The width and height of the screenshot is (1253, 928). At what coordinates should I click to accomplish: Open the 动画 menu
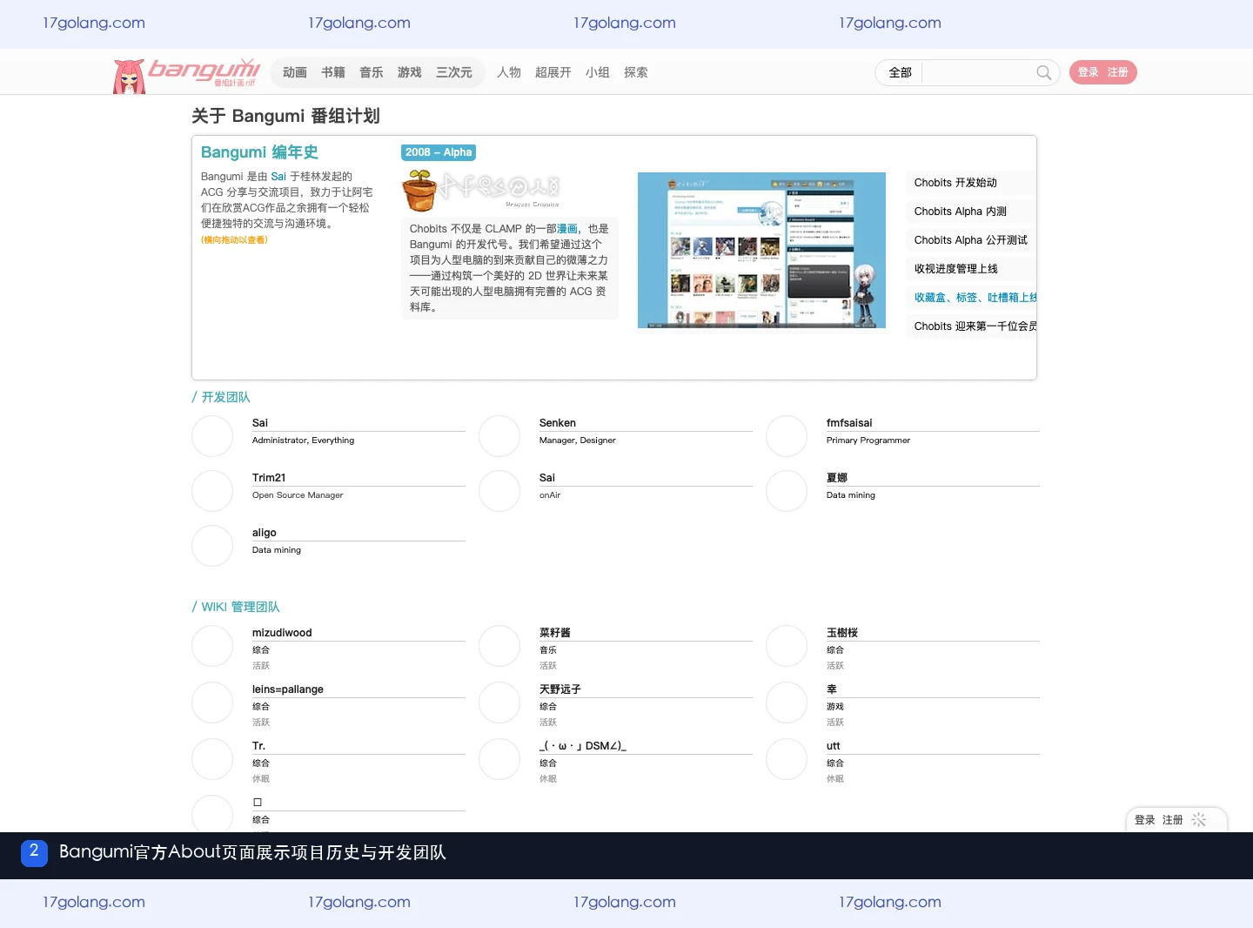pyautogui.click(x=295, y=72)
